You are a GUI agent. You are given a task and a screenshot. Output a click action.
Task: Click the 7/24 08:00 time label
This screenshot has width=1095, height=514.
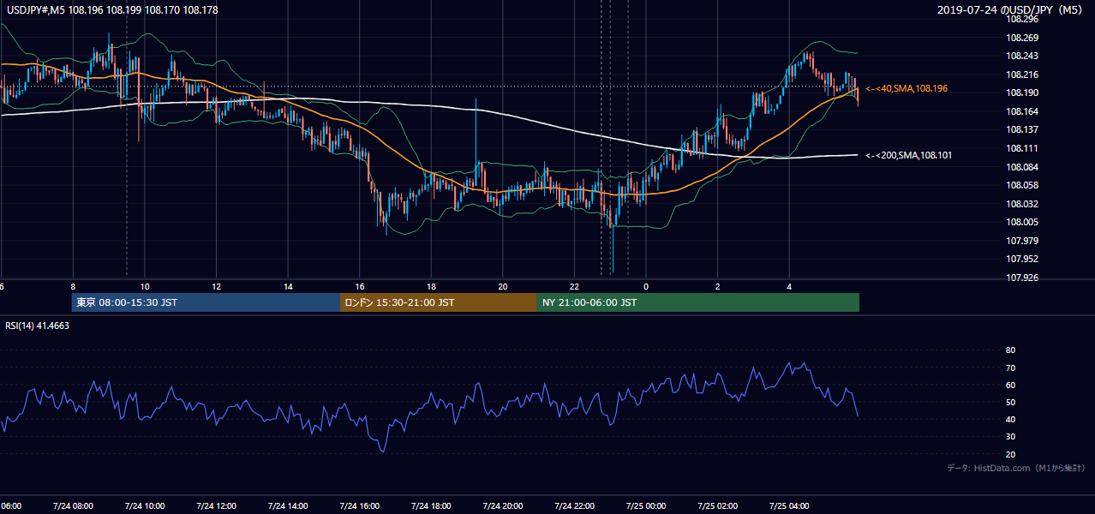coord(73,506)
